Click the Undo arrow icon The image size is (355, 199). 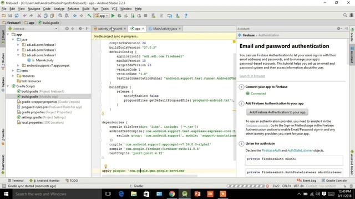pyautogui.click(x=24, y=15)
